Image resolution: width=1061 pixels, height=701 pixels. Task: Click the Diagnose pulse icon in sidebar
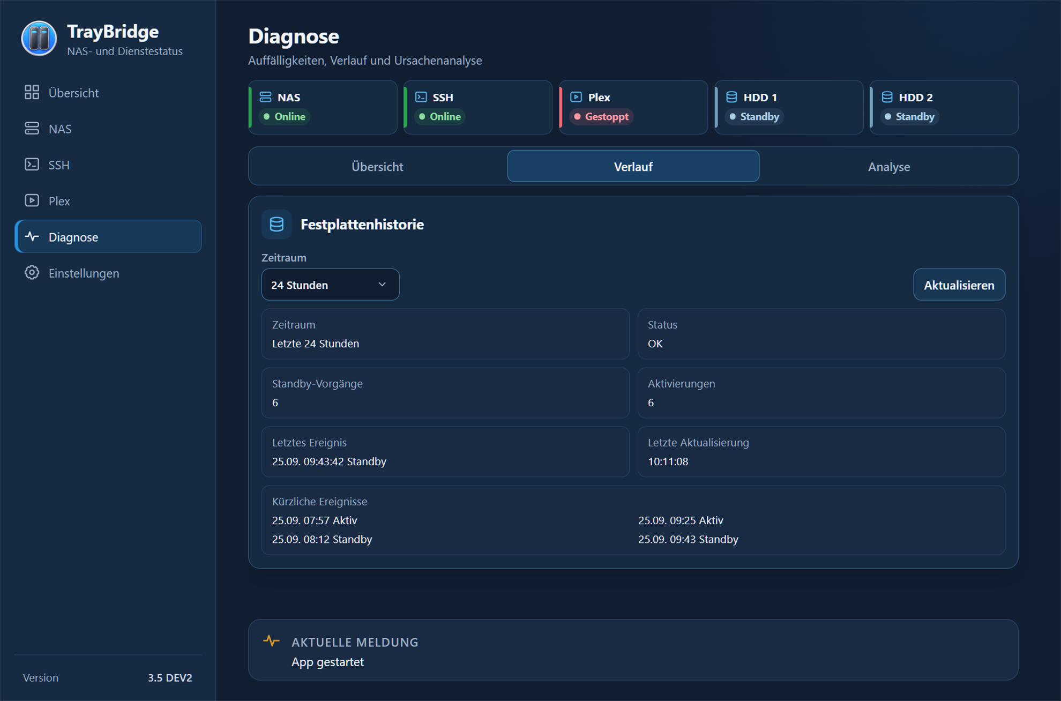tap(32, 236)
